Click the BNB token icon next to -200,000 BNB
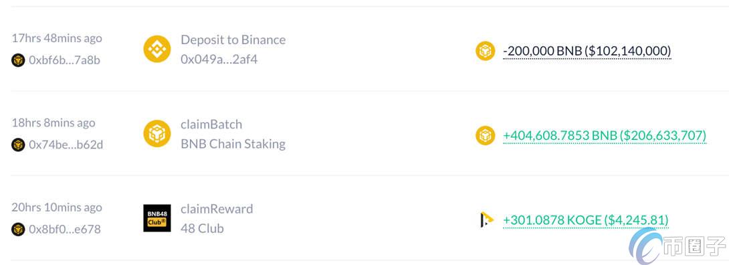 coord(485,51)
